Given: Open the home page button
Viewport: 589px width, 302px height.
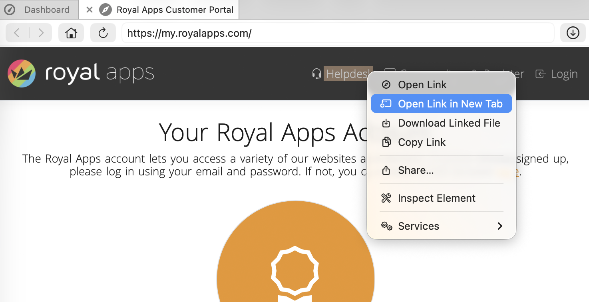Looking at the screenshot, I should tap(71, 33).
